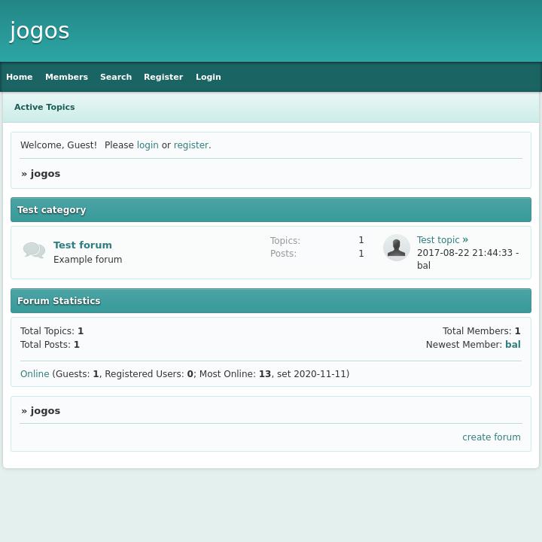
Task: Open the Test topic link
Action: (x=438, y=240)
